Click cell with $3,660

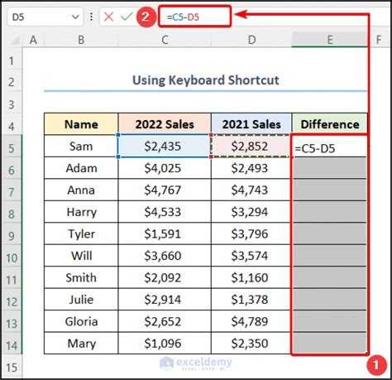pos(165,256)
